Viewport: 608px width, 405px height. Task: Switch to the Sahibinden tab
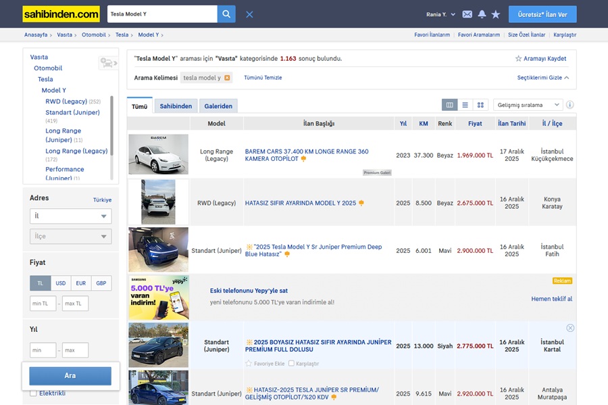coord(176,106)
